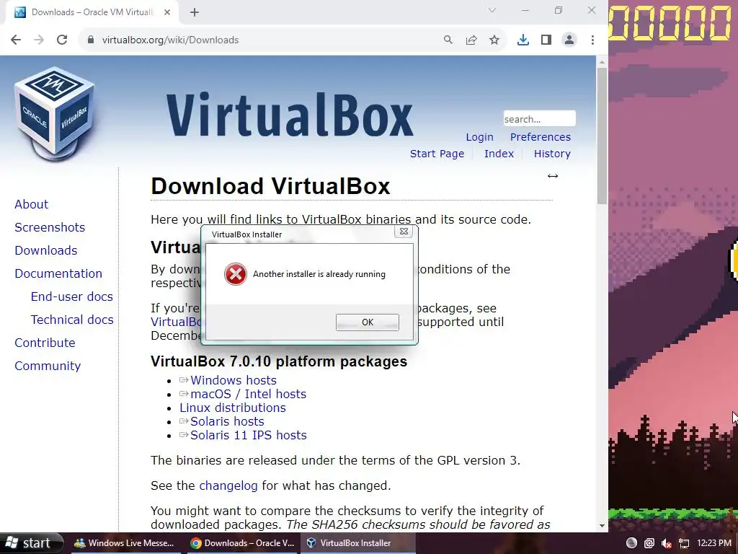This screenshot has height=554, width=738.
Task: Switch to Windows Live Messenger taskbar item
Action: point(125,543)
